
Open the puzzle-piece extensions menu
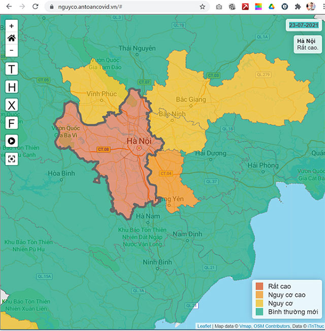298,7
